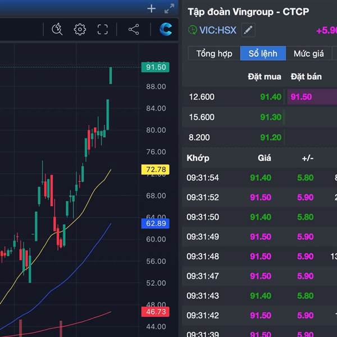Click the red 46.73 moving average label
337x337 pixels.
[x=156, y=312]
